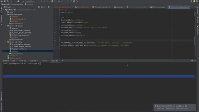Click Always Add in the Git notification
The height and width of the screenshot is (112, 199).
click(x=170, y=109)
